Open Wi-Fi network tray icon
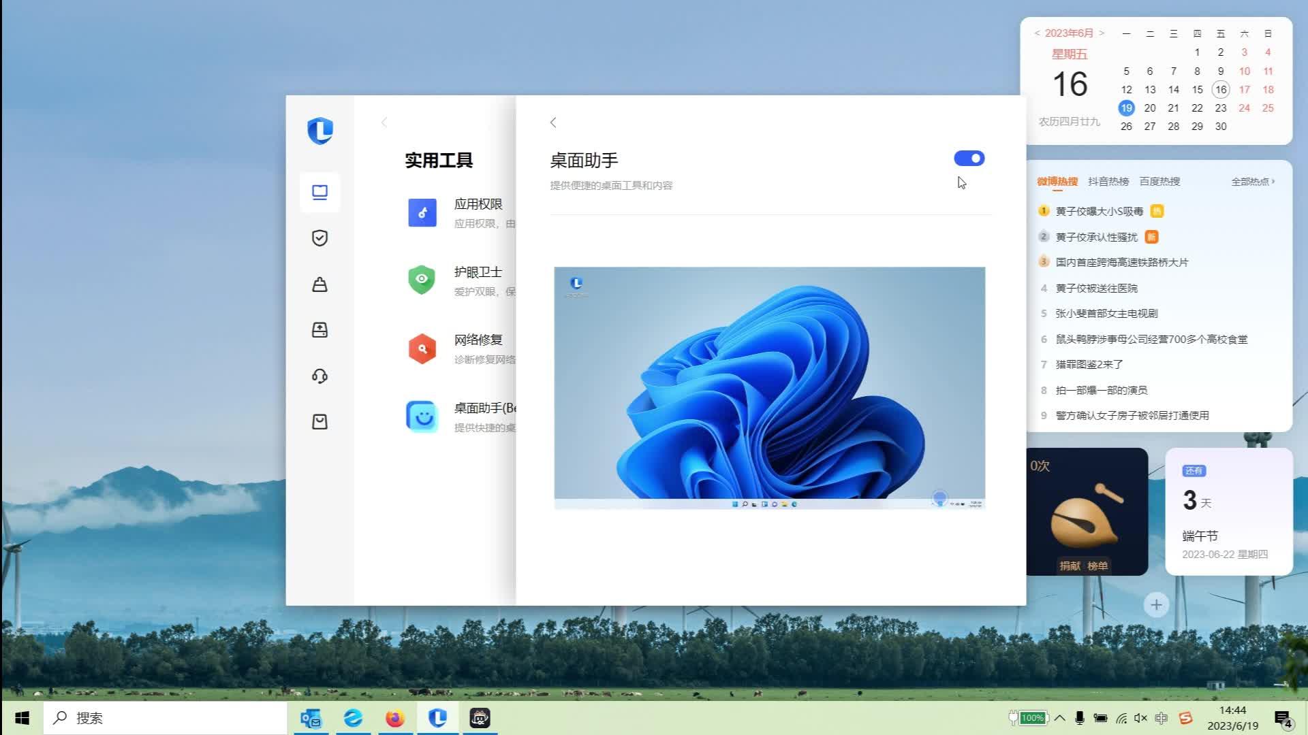Screen dimensions: 1308x735 tap(1121, 718)
